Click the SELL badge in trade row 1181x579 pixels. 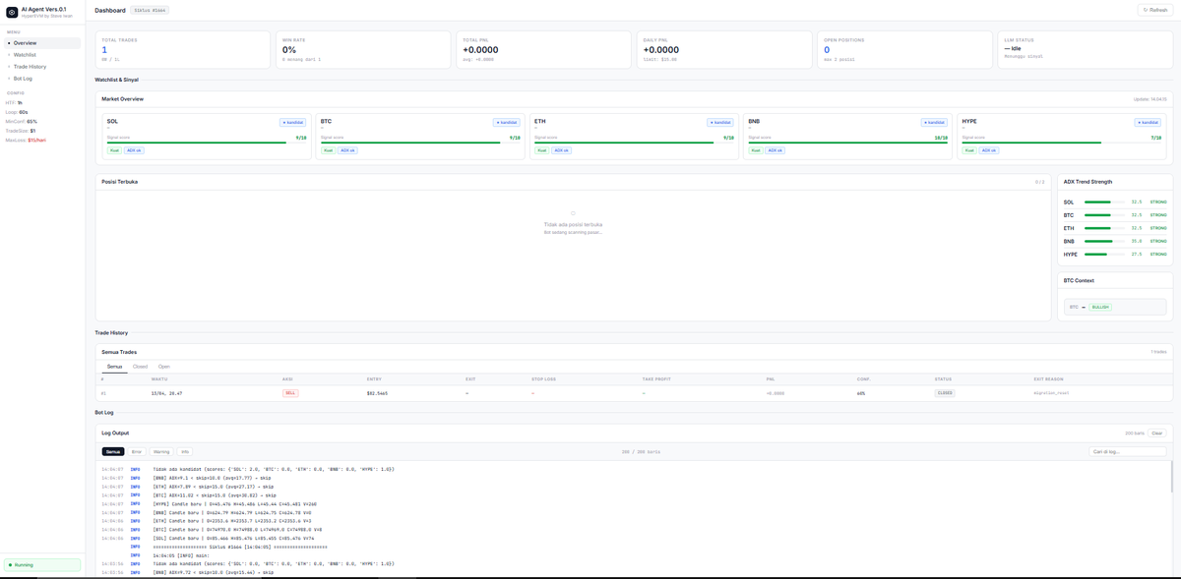point(290,393)
